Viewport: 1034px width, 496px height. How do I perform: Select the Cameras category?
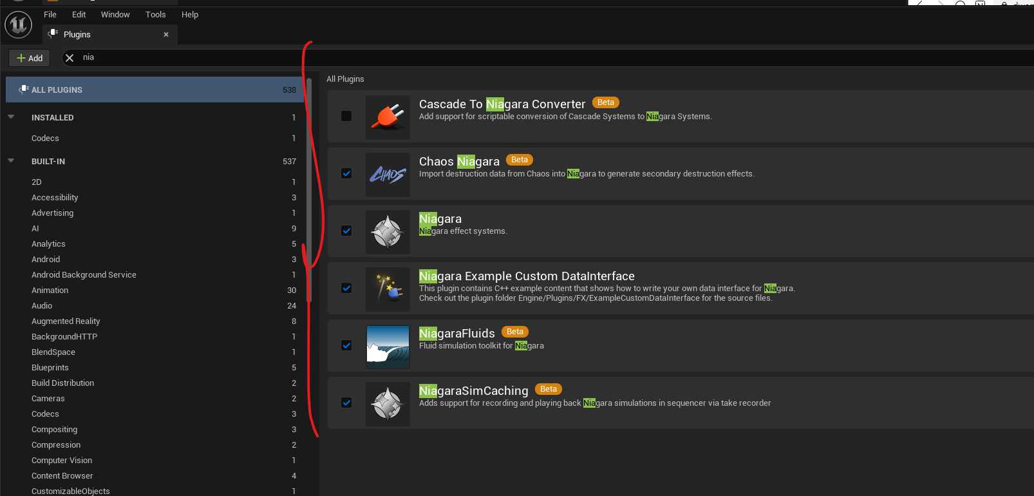tap(155, 398)
